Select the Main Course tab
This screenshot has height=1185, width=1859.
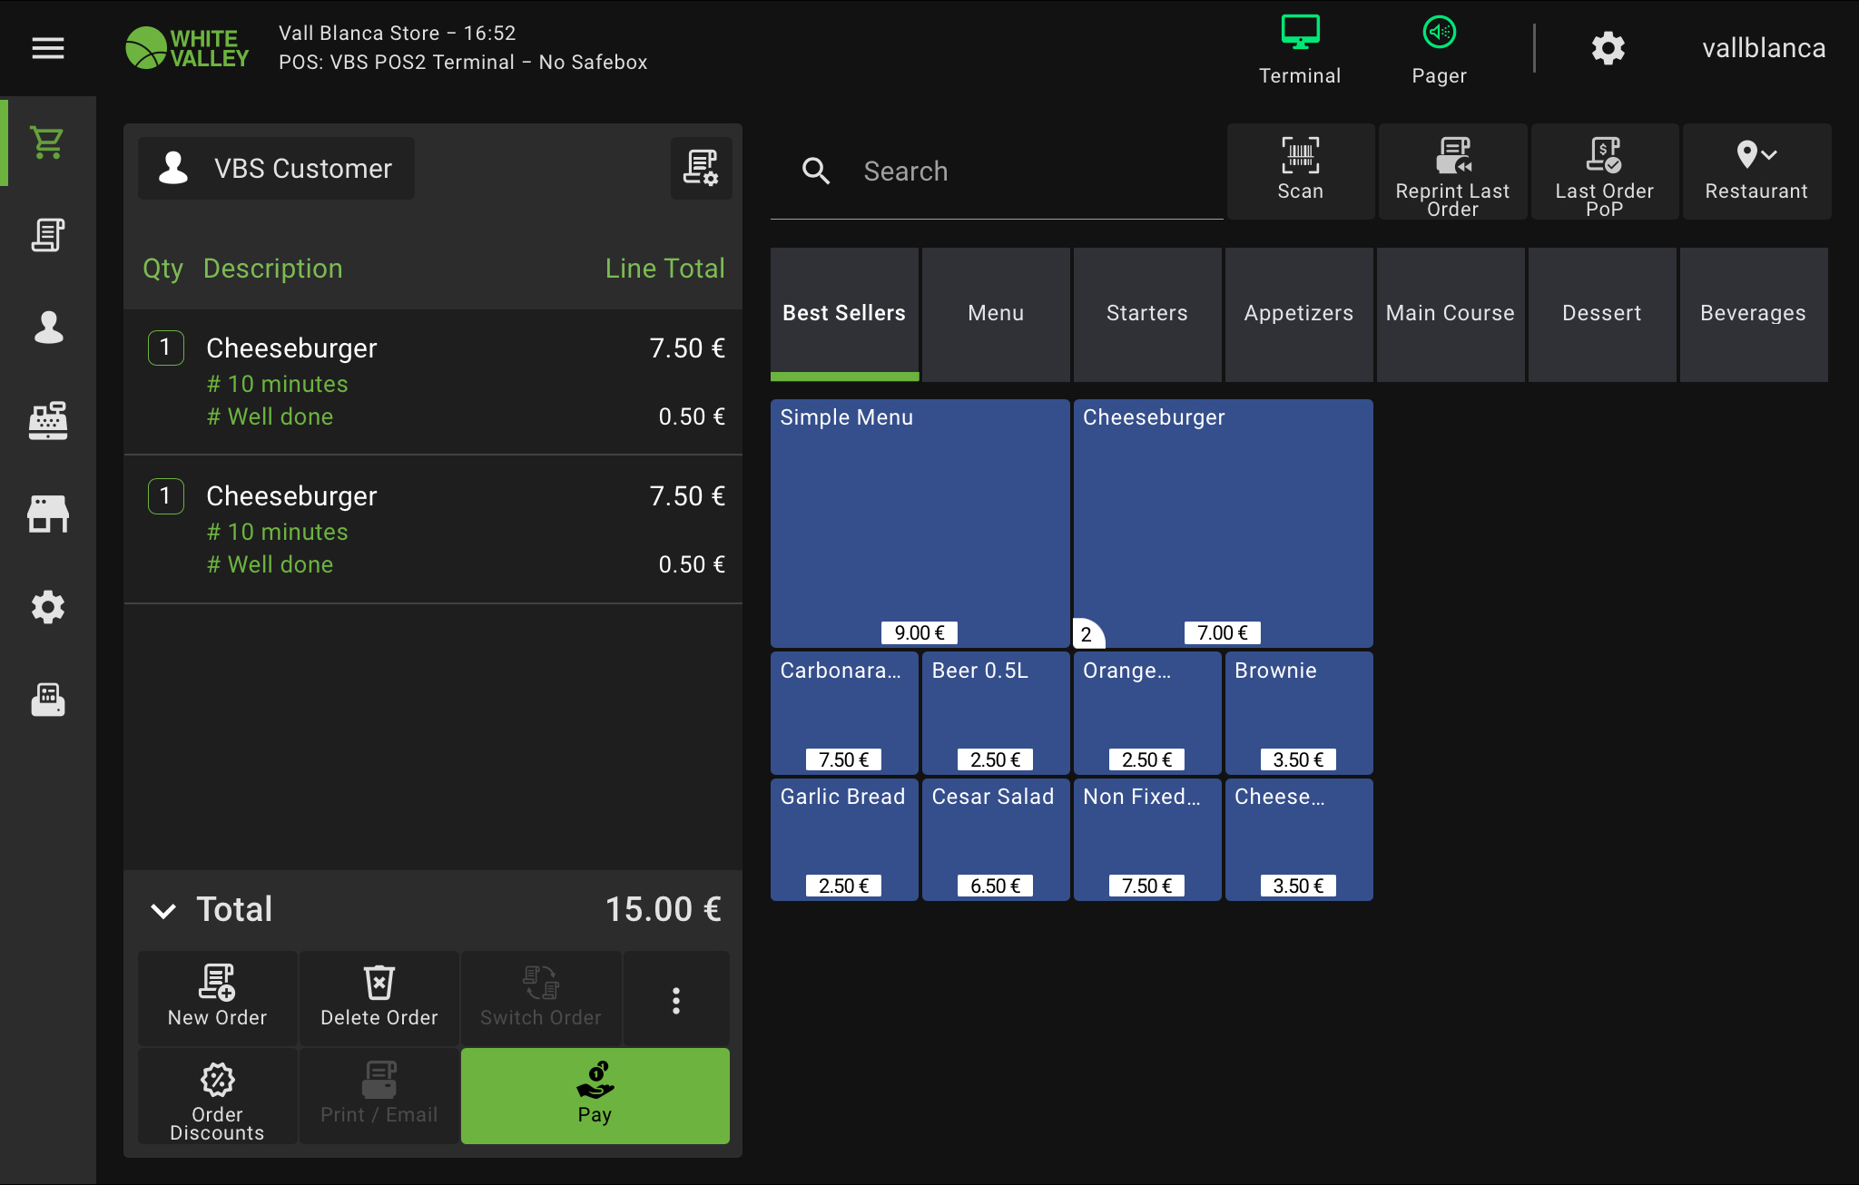[x=1450, y=313]
